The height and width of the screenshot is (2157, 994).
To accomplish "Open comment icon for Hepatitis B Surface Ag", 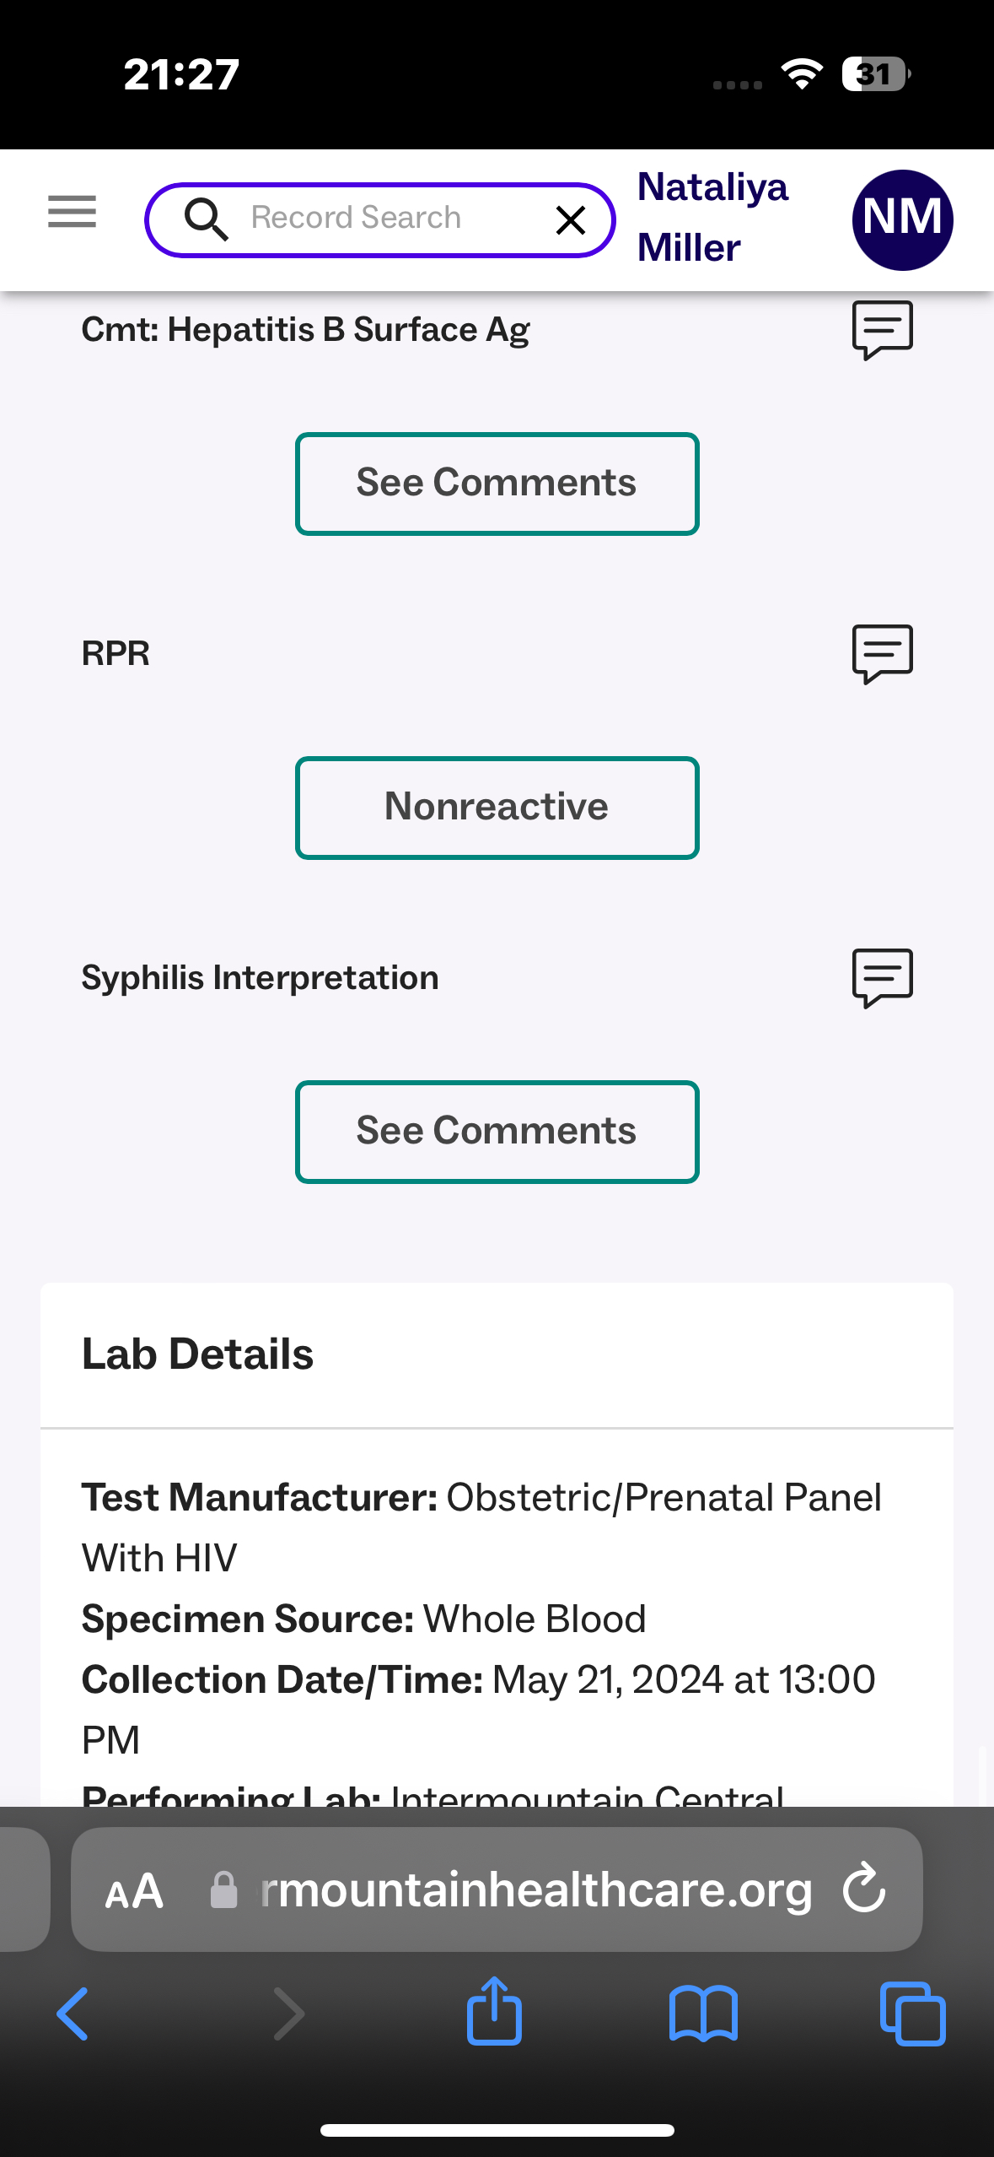I will [x=882, y=328].
